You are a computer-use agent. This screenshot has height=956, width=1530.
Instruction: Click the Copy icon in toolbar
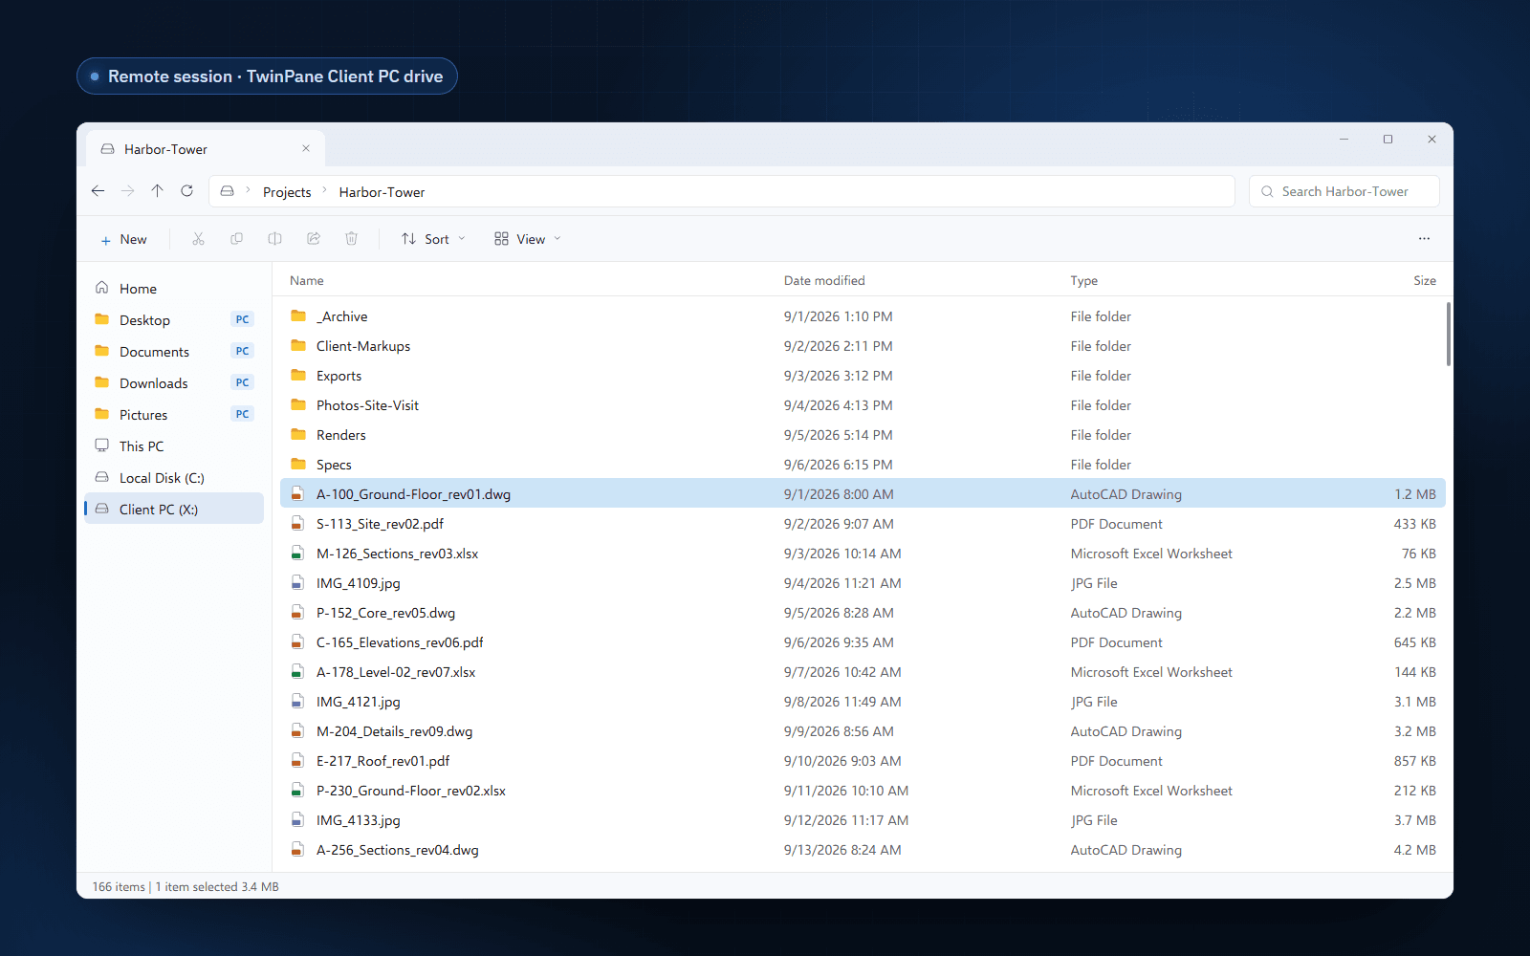236,239
